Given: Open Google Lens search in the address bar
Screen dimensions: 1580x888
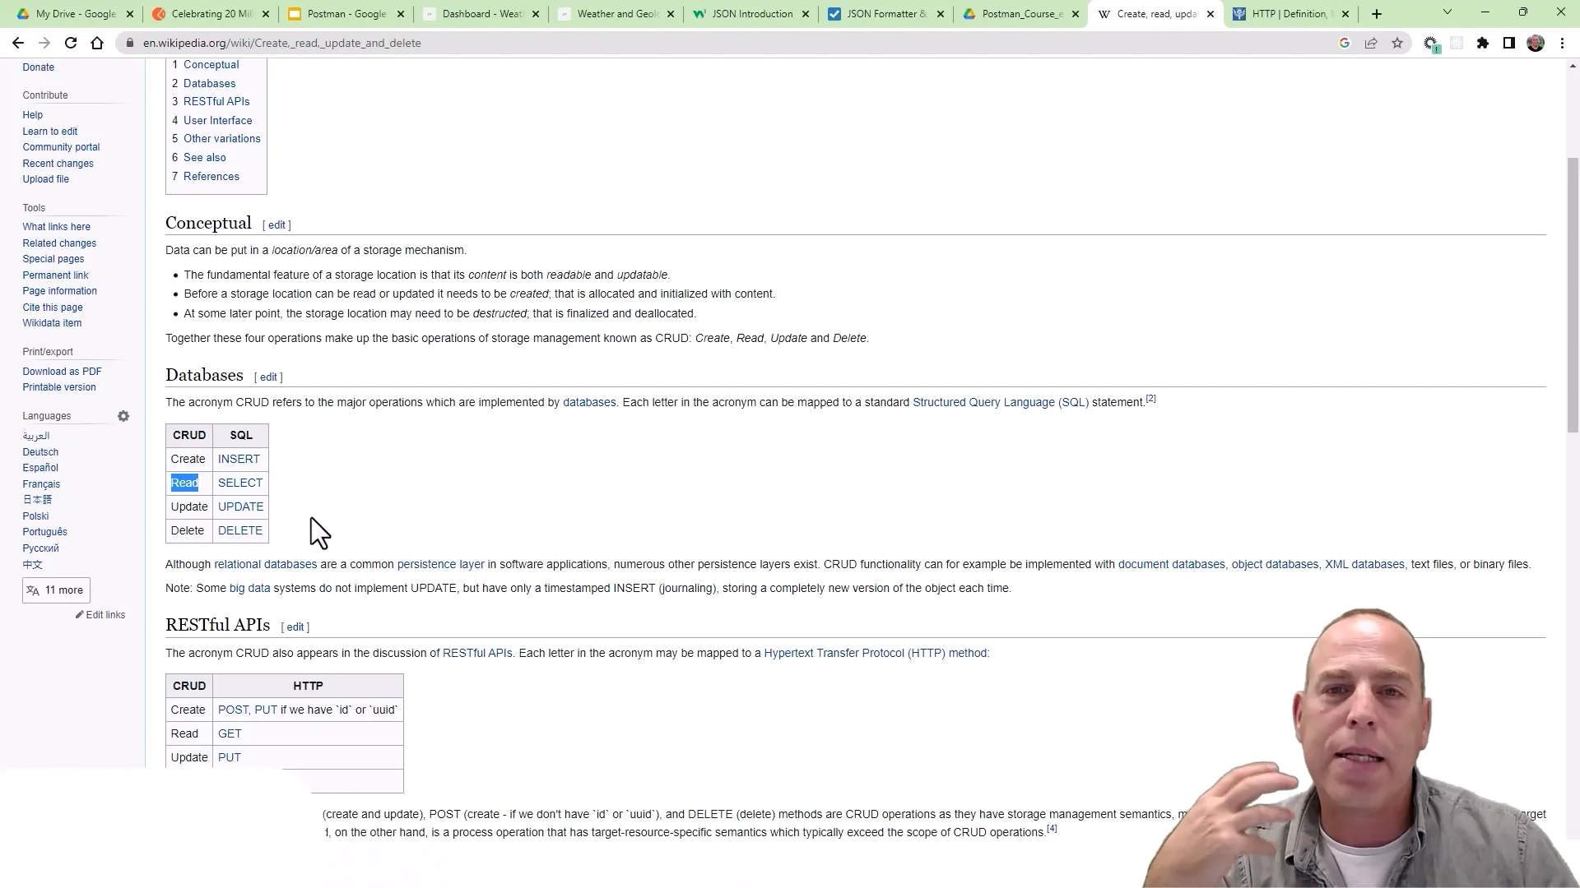Looking at the screenshot, I should coord(1345,43).
